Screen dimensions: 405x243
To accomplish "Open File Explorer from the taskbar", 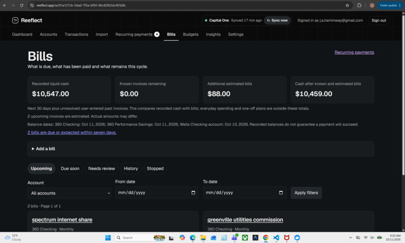I will tap(203, 237).
